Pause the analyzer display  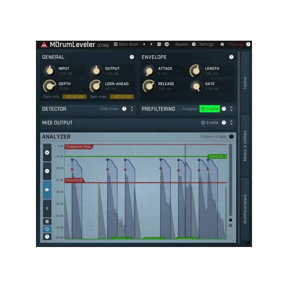pyautogui.click(x=47, y=221)
